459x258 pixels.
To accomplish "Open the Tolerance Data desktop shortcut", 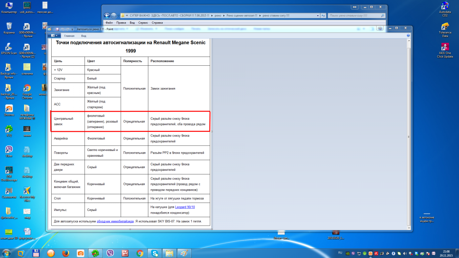I will pyautogui.click(x=445, y=30).
